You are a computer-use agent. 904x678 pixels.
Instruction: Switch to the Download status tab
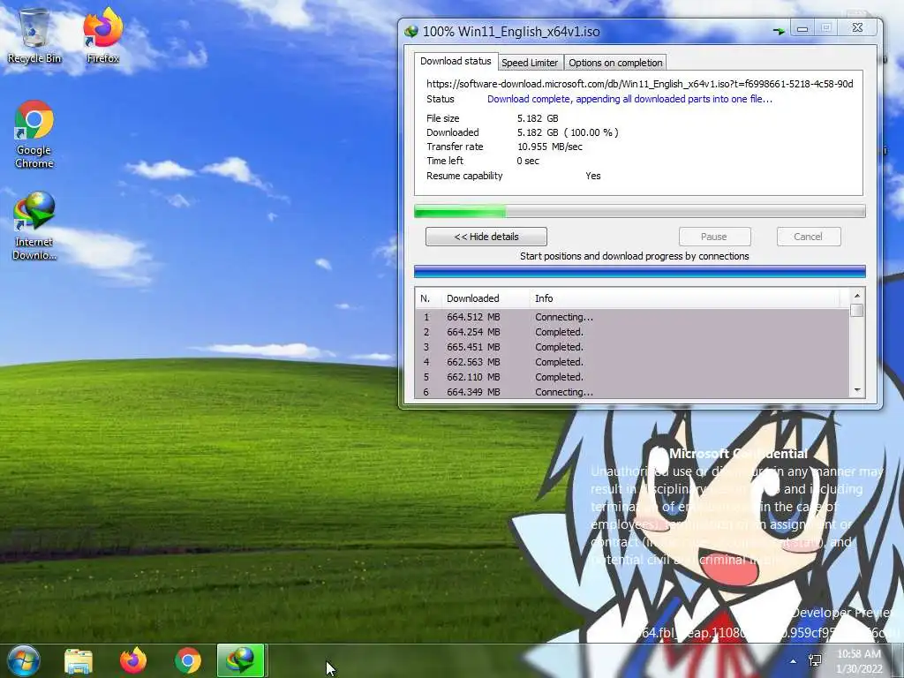[x=456, y=61]
